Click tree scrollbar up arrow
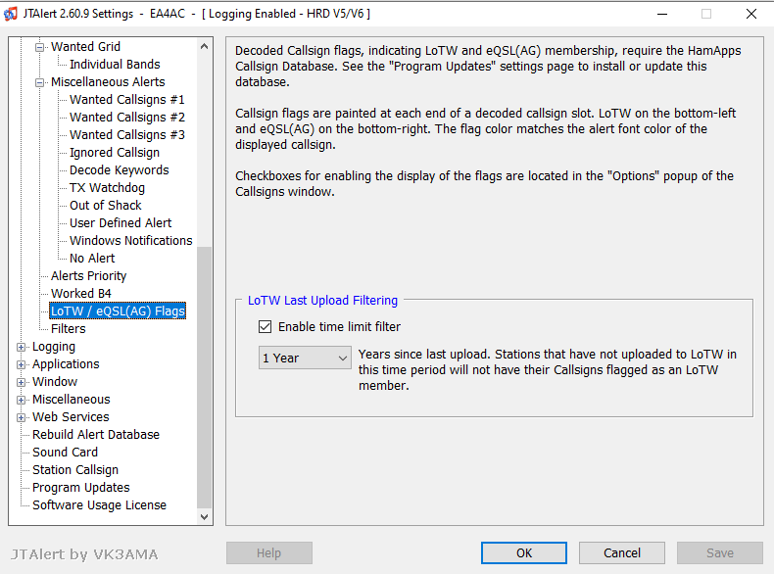The width and height of the screenshot is (774, 574). pyautogui.click(x=205, y=46)
